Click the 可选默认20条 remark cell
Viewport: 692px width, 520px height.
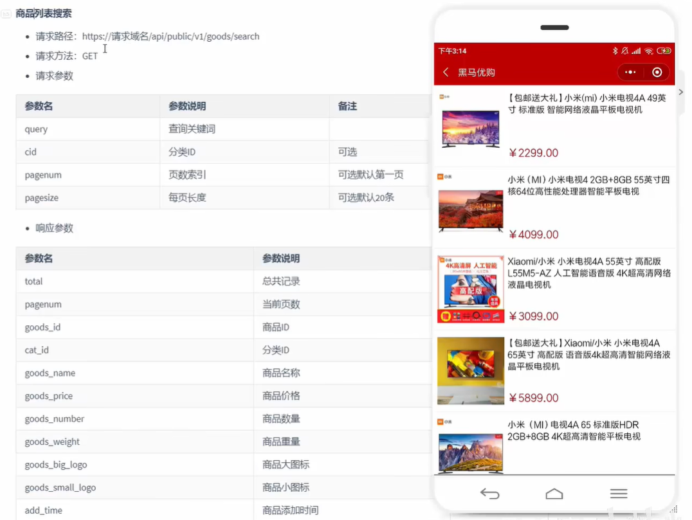click(x=380, y=197)
